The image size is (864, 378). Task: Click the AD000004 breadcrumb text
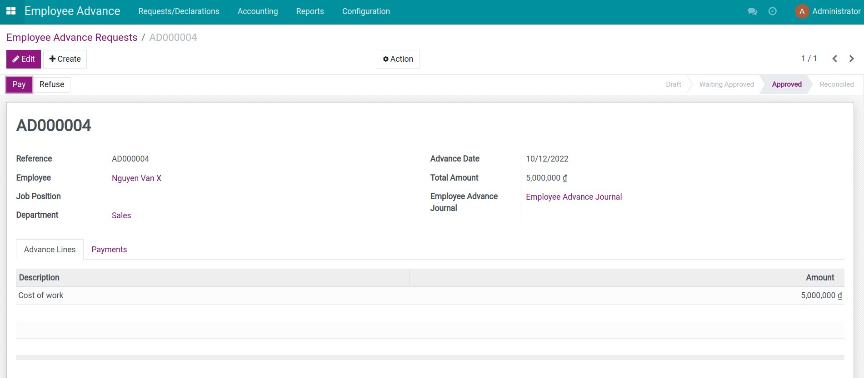173,37
